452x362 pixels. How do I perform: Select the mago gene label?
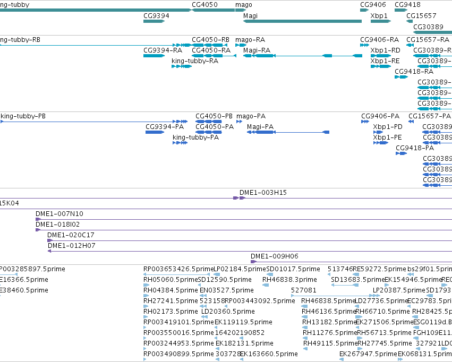tap(244, 5)
